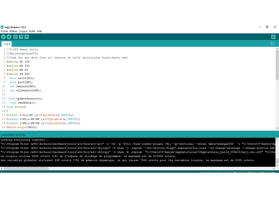Viewport: 279px width, 198px height.
Task: Click the console scroll up arrow
Action: [x=277, y=139]
